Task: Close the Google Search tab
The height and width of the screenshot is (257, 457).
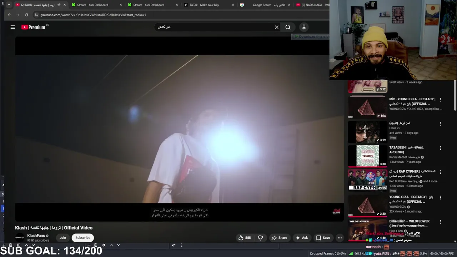Action: click(289, 5)
